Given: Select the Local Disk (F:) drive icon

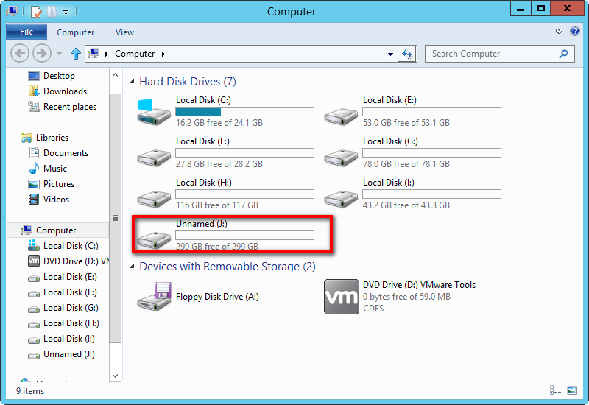Looking at the screenshot, I should pyautogui.click(x=154, y=157).
